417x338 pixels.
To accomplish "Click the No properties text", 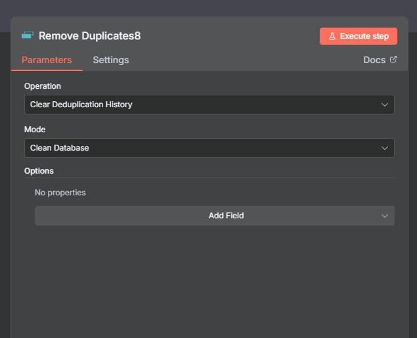I will point(60,193).
